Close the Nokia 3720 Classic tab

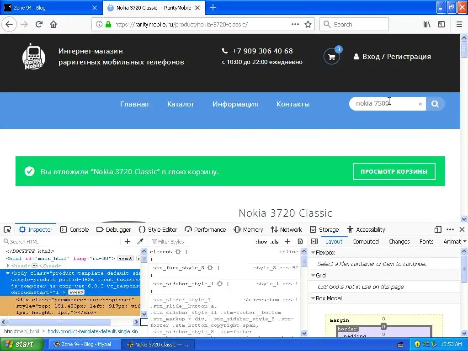click(x=197, y=8)
